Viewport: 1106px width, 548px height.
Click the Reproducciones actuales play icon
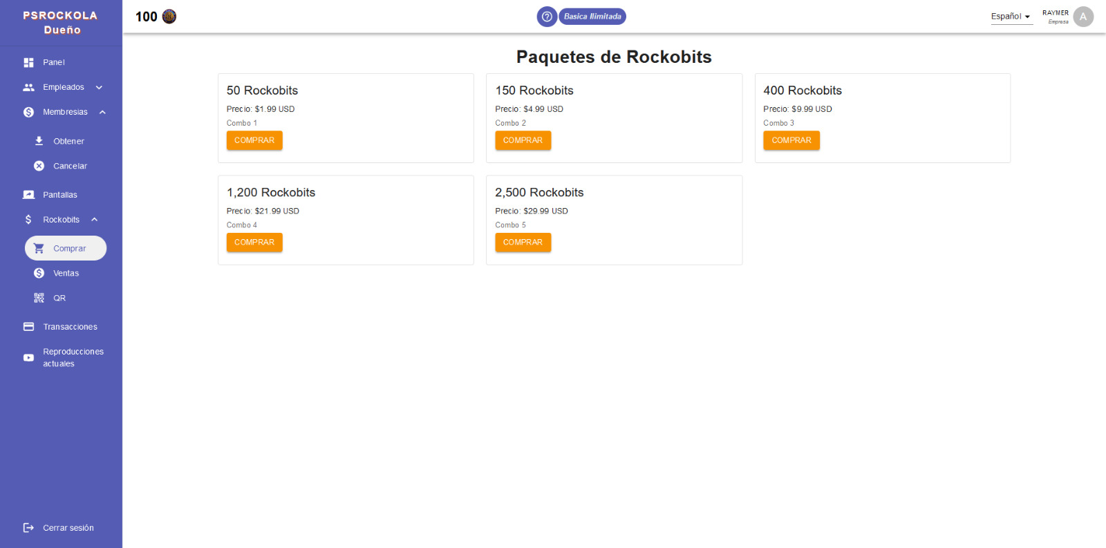pos(28,358)
